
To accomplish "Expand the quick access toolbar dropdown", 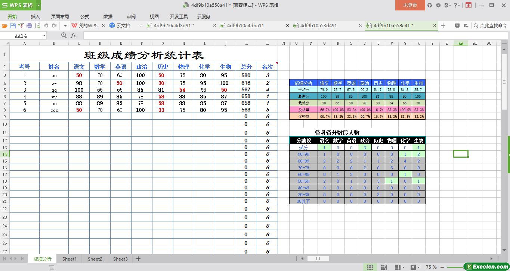I will (65, 26).
